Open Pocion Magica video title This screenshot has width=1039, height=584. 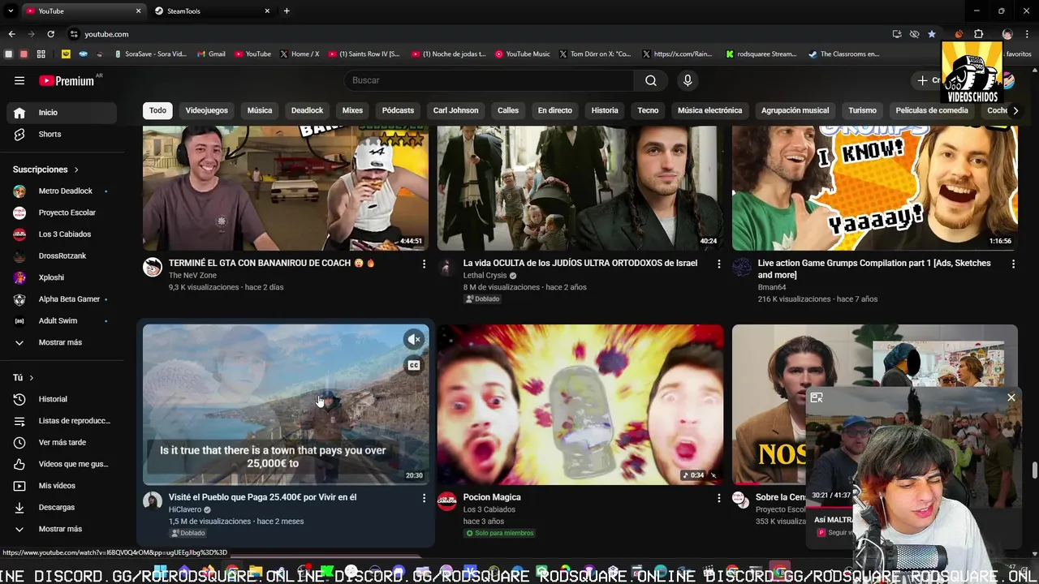(x=492, y=497)
